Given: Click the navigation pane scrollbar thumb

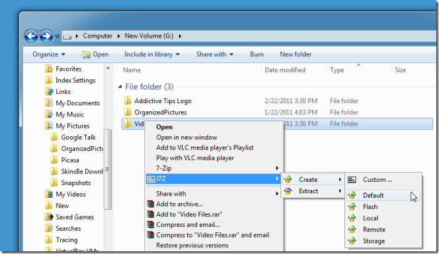Looking at the screenshot, I should 108,169.
